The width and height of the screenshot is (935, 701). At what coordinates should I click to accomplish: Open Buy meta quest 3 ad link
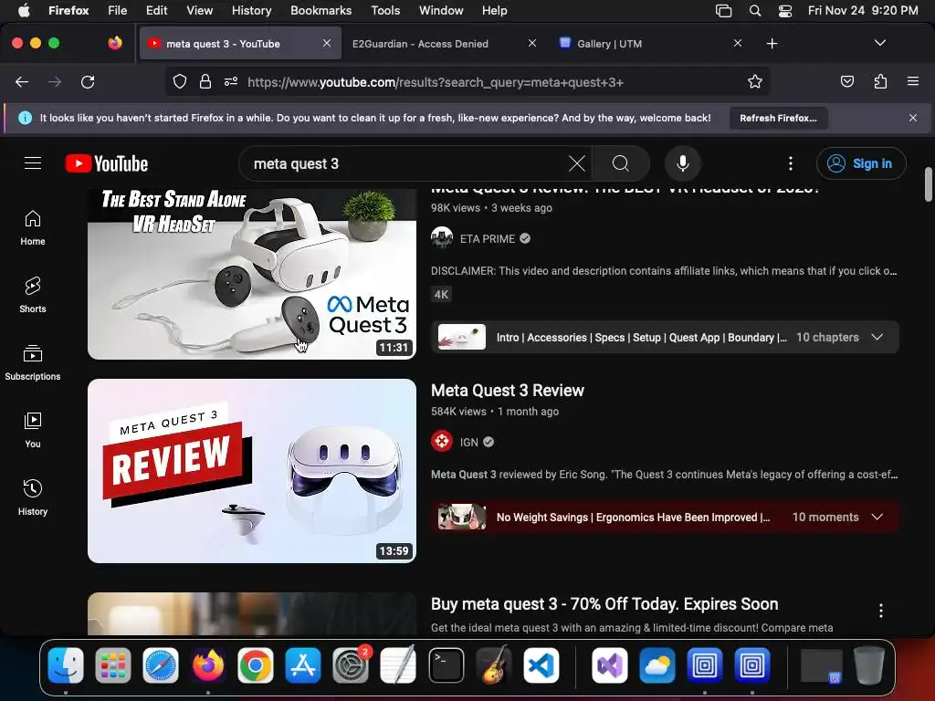[x=604, y=604]
